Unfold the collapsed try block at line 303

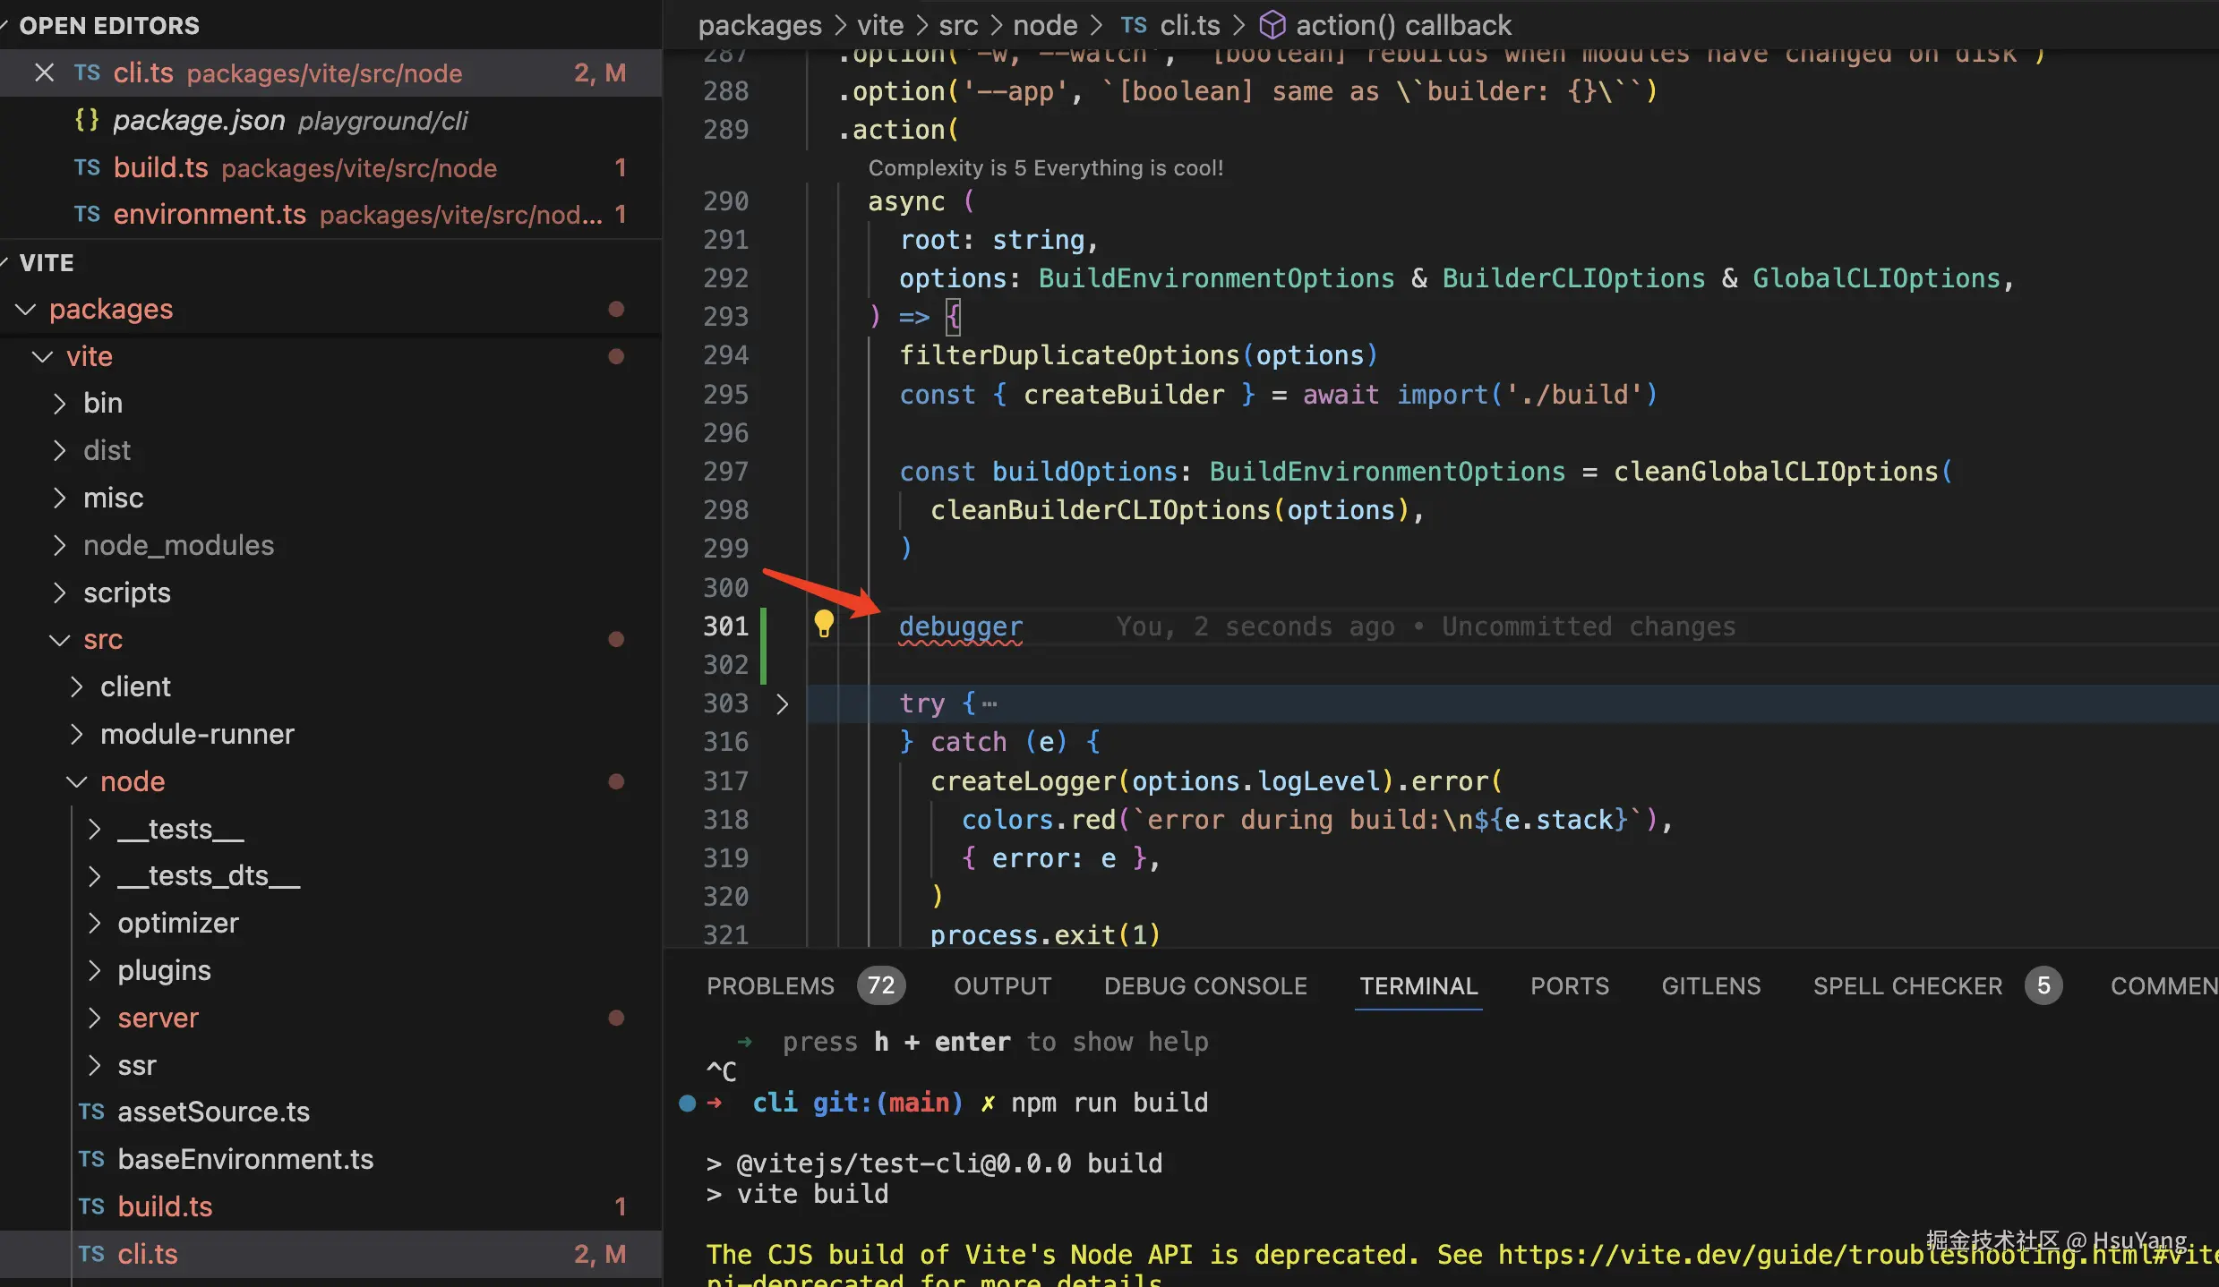point(782,704)
